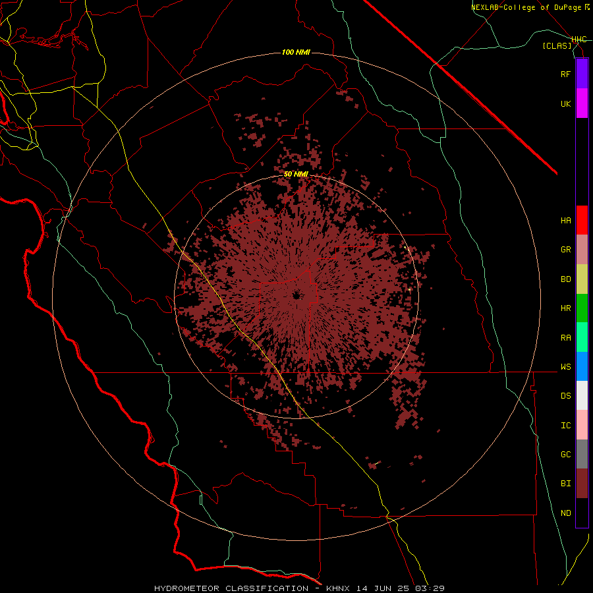Click the HYDROMETEOR CLASSIFICATION title text
This screenshot has height=593, width=593.
231,588
